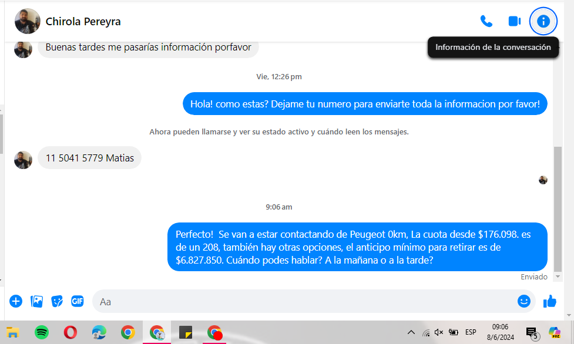This screenshot has width=574, height=344.
Task: Open ESP keyboard language selector
Action: click(x=471, y=332)
